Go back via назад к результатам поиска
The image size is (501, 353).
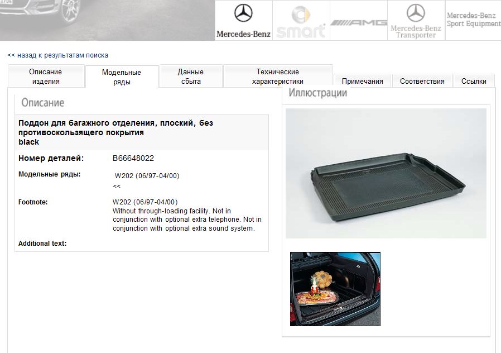coord(58,55)
